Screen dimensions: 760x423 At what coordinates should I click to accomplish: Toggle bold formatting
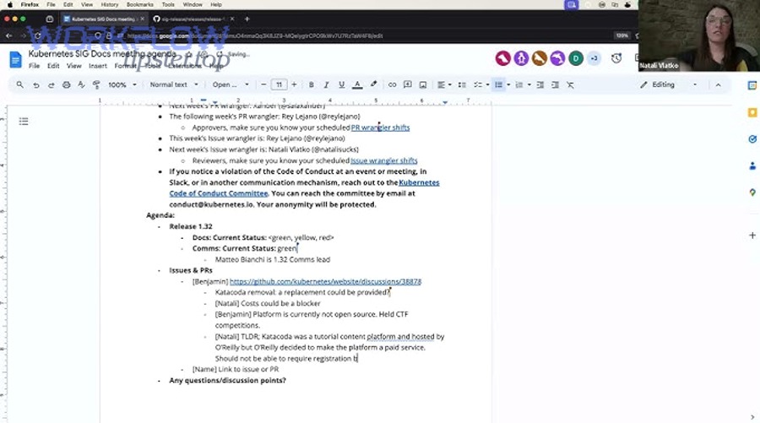click(311, 84)
